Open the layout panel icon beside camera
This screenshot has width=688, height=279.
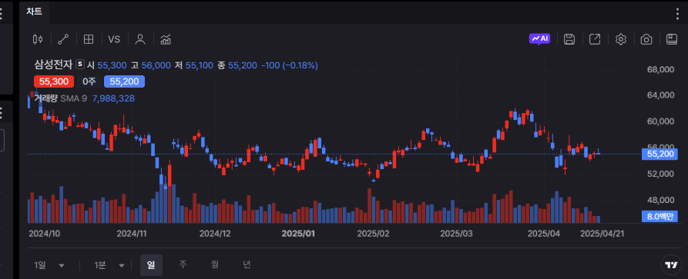click(672, 39)
